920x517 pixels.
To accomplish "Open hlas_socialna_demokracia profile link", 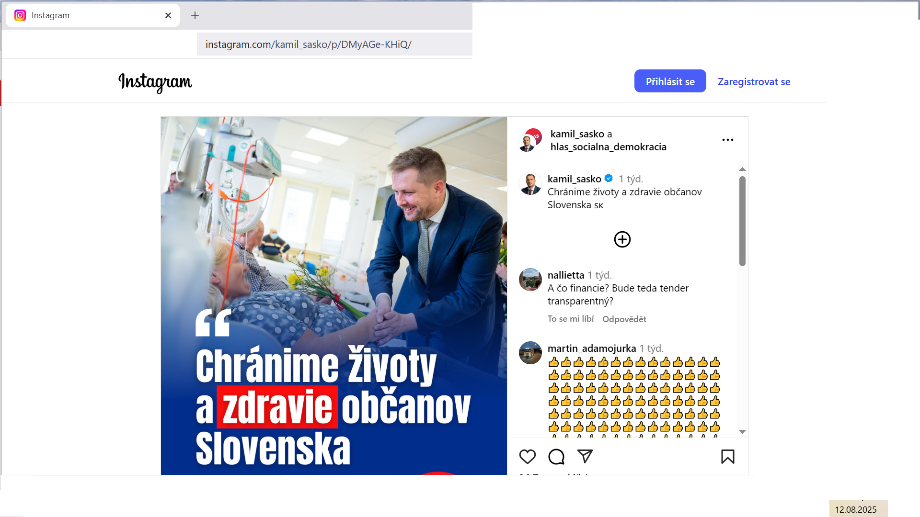I will (608, 147).
